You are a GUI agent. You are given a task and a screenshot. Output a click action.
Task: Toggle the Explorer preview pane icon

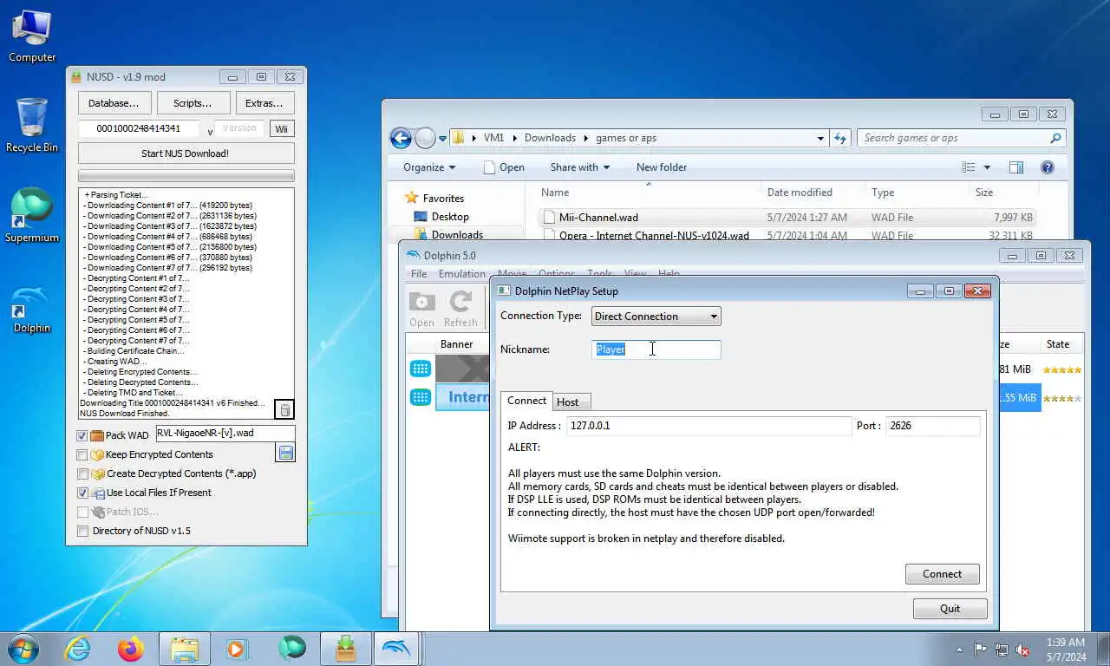(x=1016, y=167)
